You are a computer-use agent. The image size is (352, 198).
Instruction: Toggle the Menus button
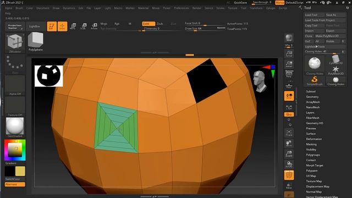[280, 3]
